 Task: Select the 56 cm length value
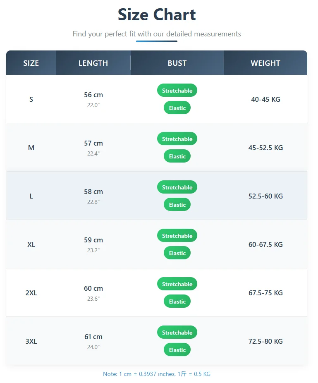(x=93, y=95)
